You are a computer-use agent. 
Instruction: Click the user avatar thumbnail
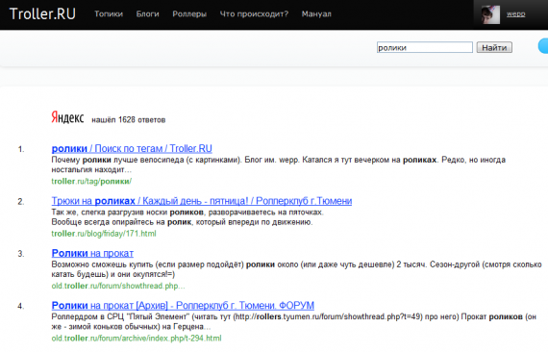pos(490,15)
